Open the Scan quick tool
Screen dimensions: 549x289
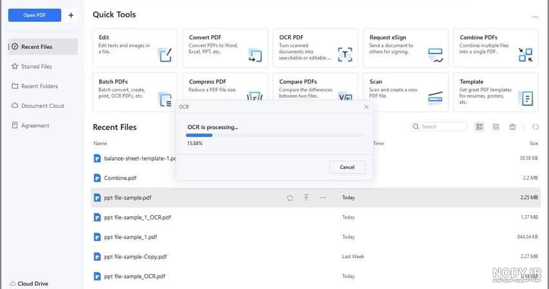pyautogui.click(x=406, y=92)
